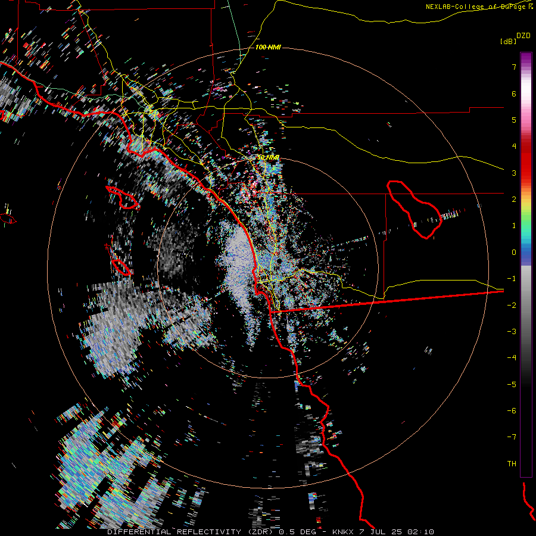Click the DIFFERENTIAL REFLECTIVITY (ZDR) caption
Viewport: 536px width, 536px height.
tap(191, 532)
